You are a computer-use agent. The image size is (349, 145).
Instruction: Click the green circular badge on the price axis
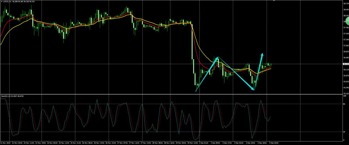(x=347, y=21)
